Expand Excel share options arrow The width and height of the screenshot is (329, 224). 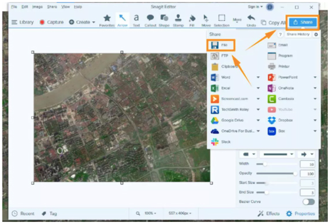click(x=258, y=88)
